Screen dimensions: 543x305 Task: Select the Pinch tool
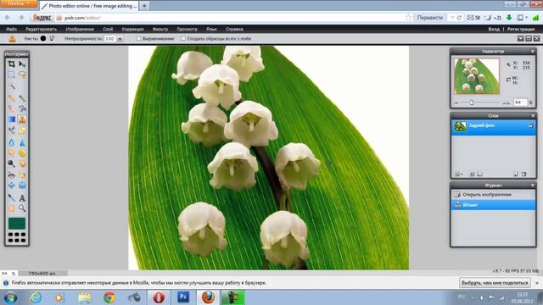22,186
